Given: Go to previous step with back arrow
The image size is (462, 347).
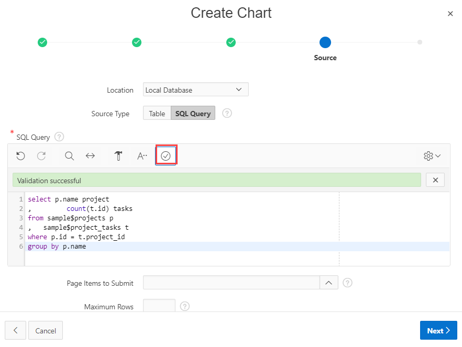Looking at the screenshot, I should click(x=15, y=330).
